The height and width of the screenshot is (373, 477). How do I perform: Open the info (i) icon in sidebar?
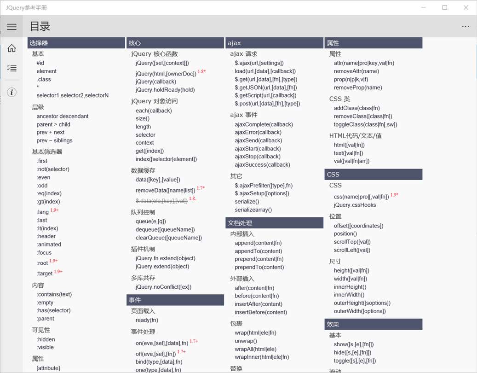11,92
